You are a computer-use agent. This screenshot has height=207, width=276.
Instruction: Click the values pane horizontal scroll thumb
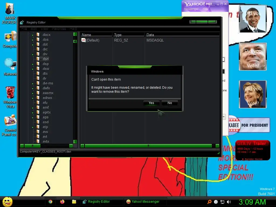point(148,146)
